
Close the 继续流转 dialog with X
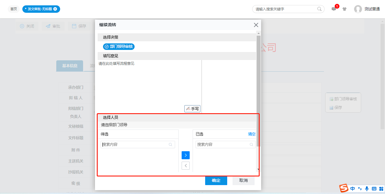(256, 25)
